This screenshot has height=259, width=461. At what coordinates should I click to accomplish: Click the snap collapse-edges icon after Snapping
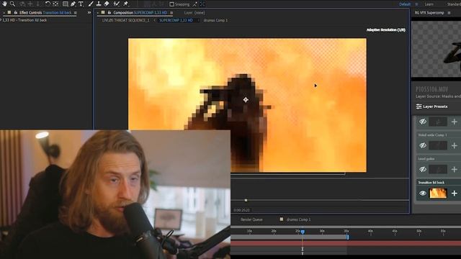click(195, 4)
